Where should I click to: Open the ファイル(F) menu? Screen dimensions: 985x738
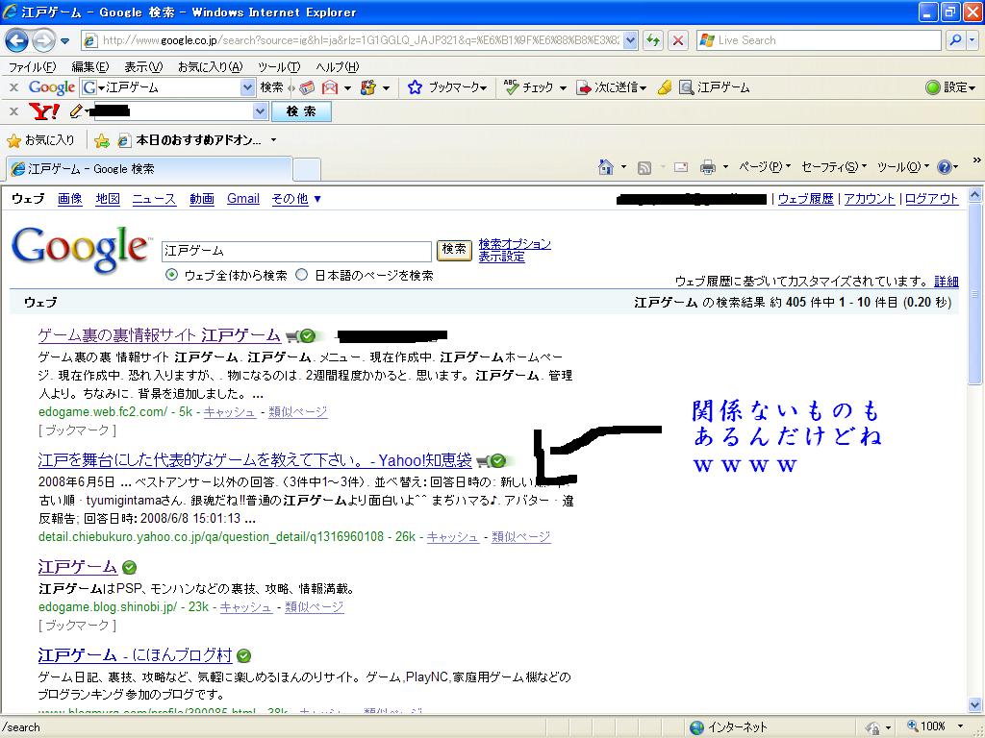tap(32, 66)
